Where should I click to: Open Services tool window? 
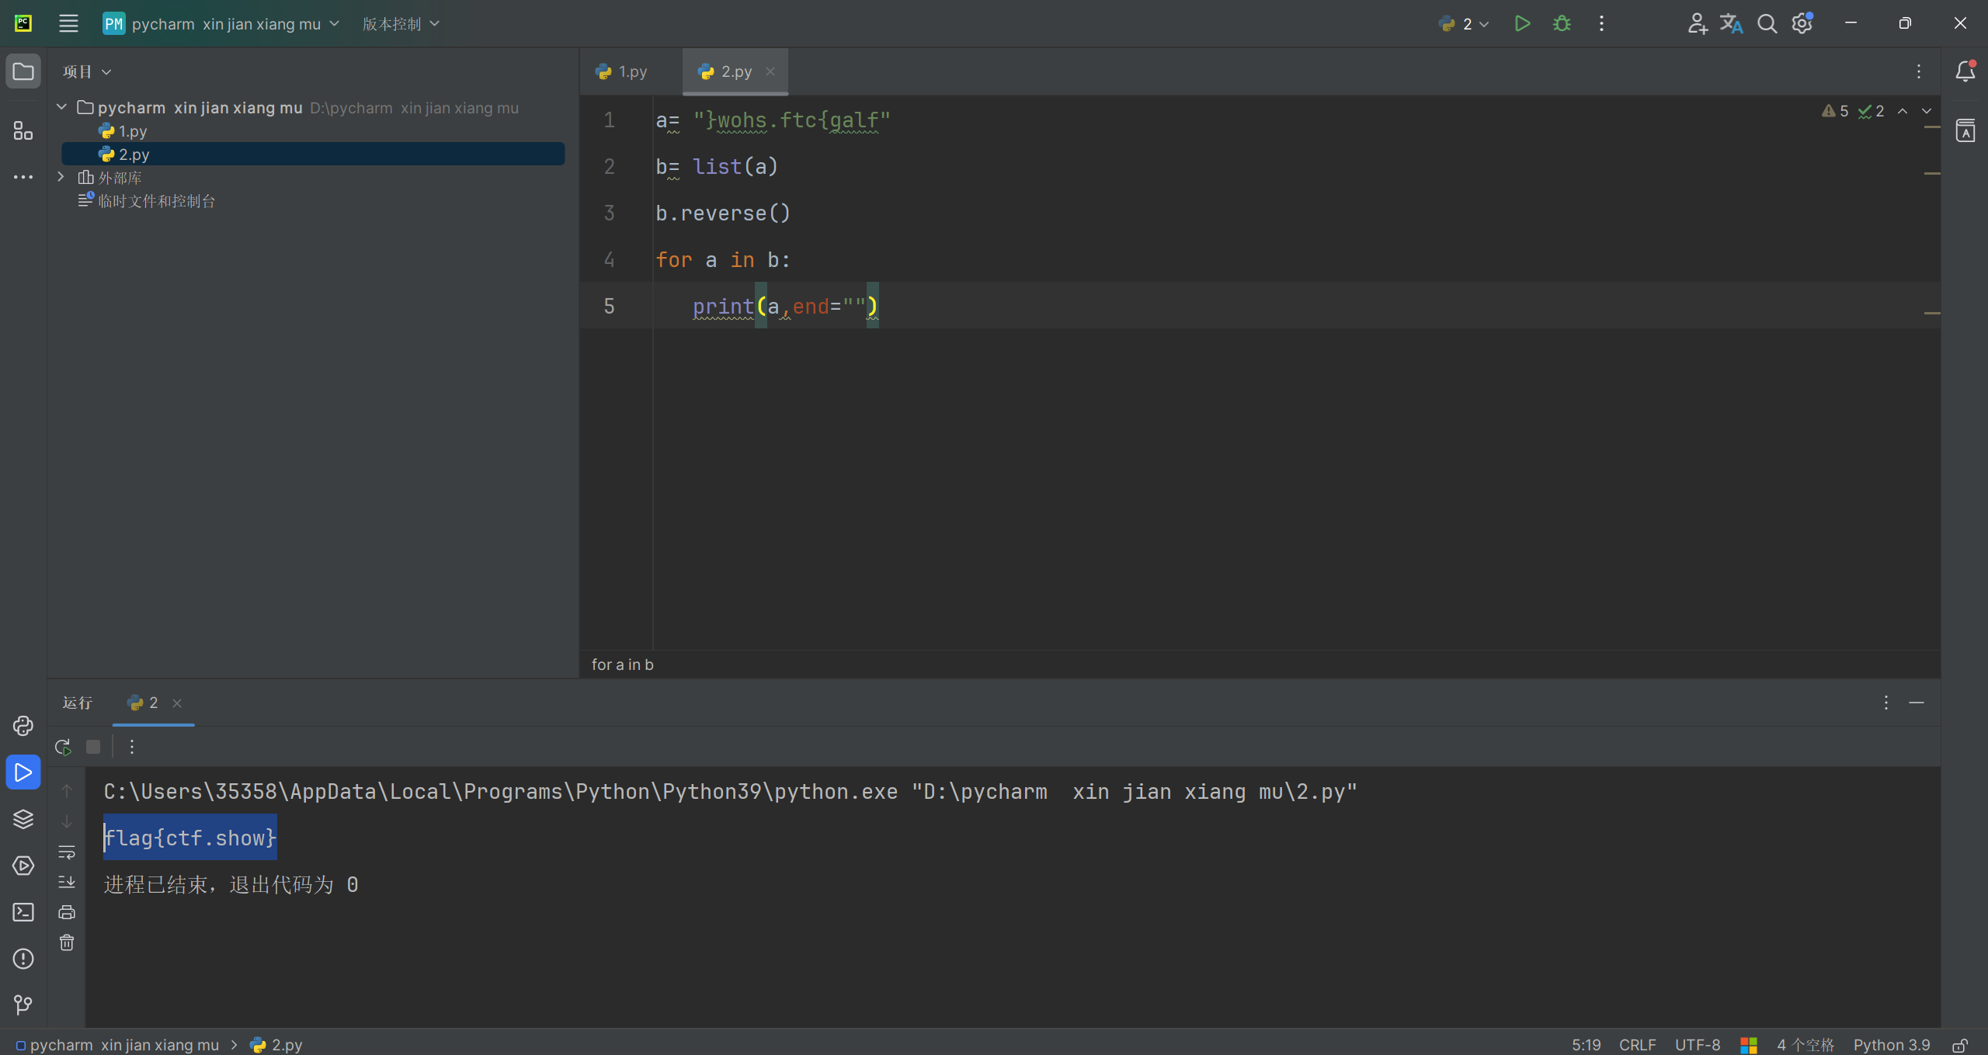tap(23, 866)
